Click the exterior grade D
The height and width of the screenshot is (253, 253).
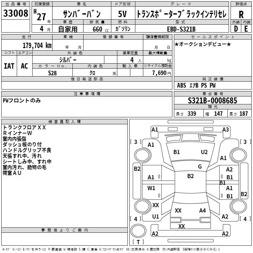(236, 29)
